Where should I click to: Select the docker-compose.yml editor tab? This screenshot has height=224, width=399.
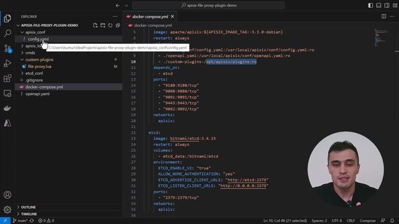tap(150, 17)
